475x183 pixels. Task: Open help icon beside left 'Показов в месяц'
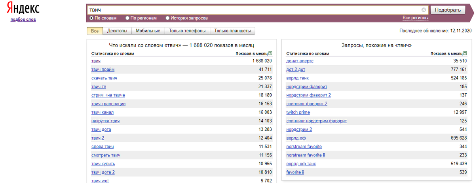[270, 53]
